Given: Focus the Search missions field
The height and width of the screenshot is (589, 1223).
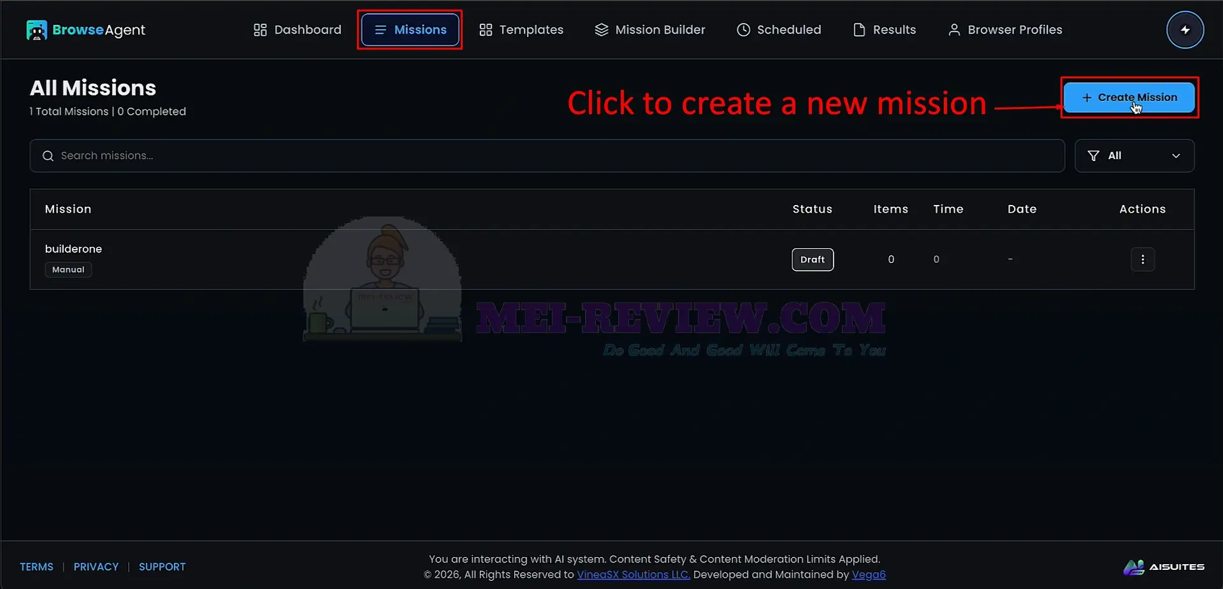Looking at the screenshot, I should (547, 156).
